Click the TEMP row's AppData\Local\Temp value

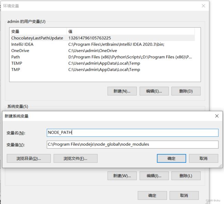click(x=104, y=63)
